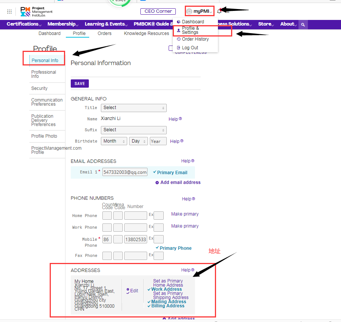
Task: Click the SAVE button
Action: 79,84
